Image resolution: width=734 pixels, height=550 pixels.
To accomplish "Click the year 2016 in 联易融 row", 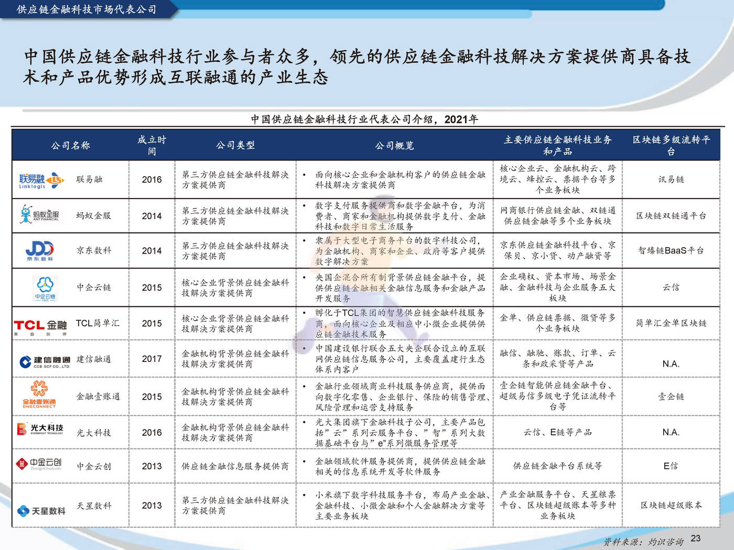I will coord(152,179).
